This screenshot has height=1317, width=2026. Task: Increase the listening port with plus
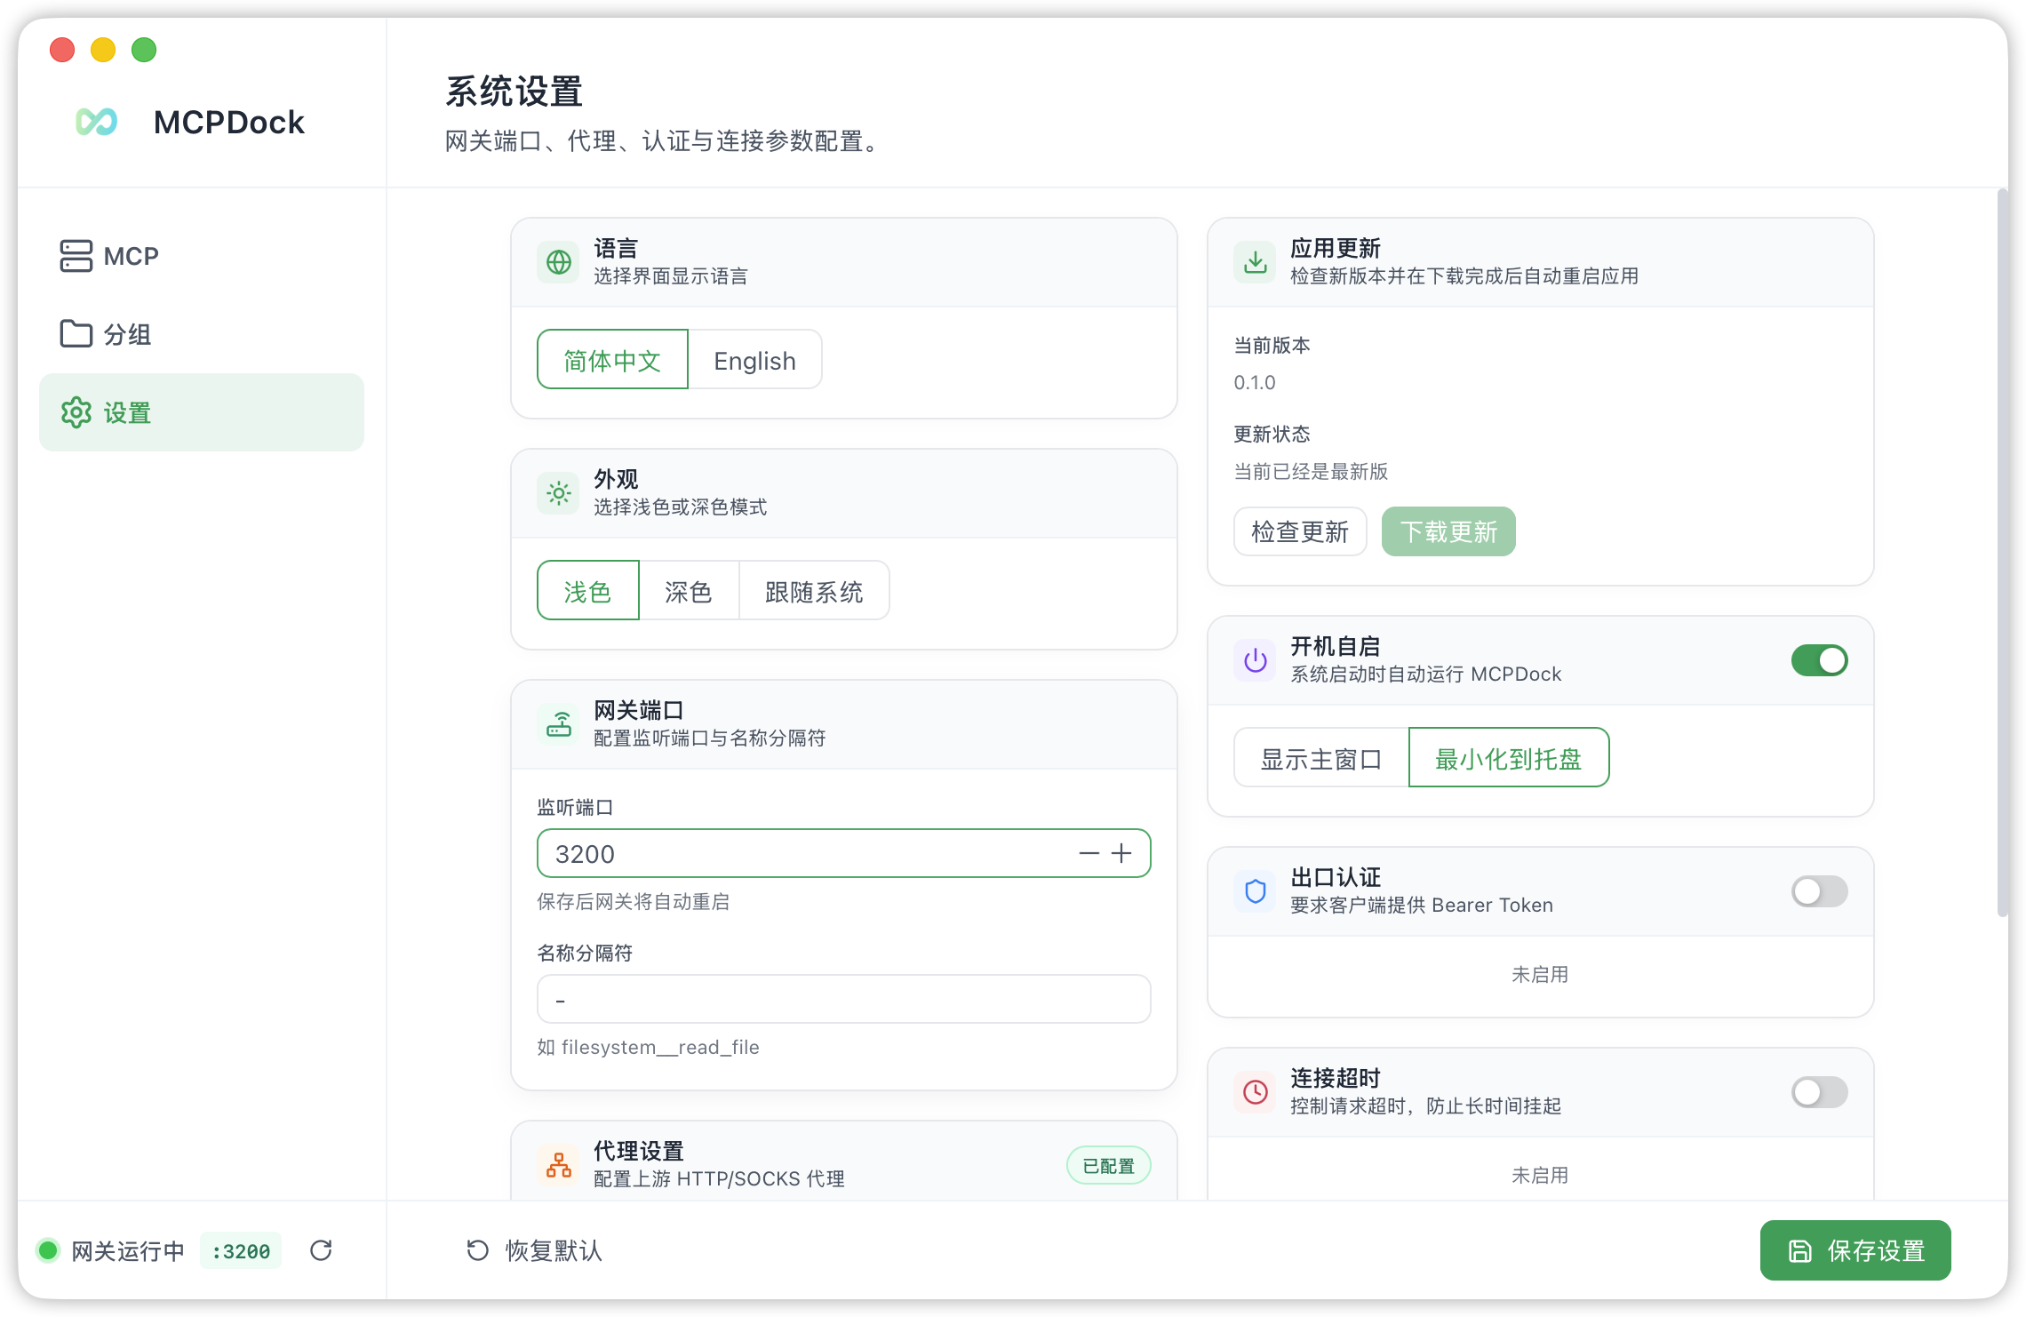(1121, 853)
